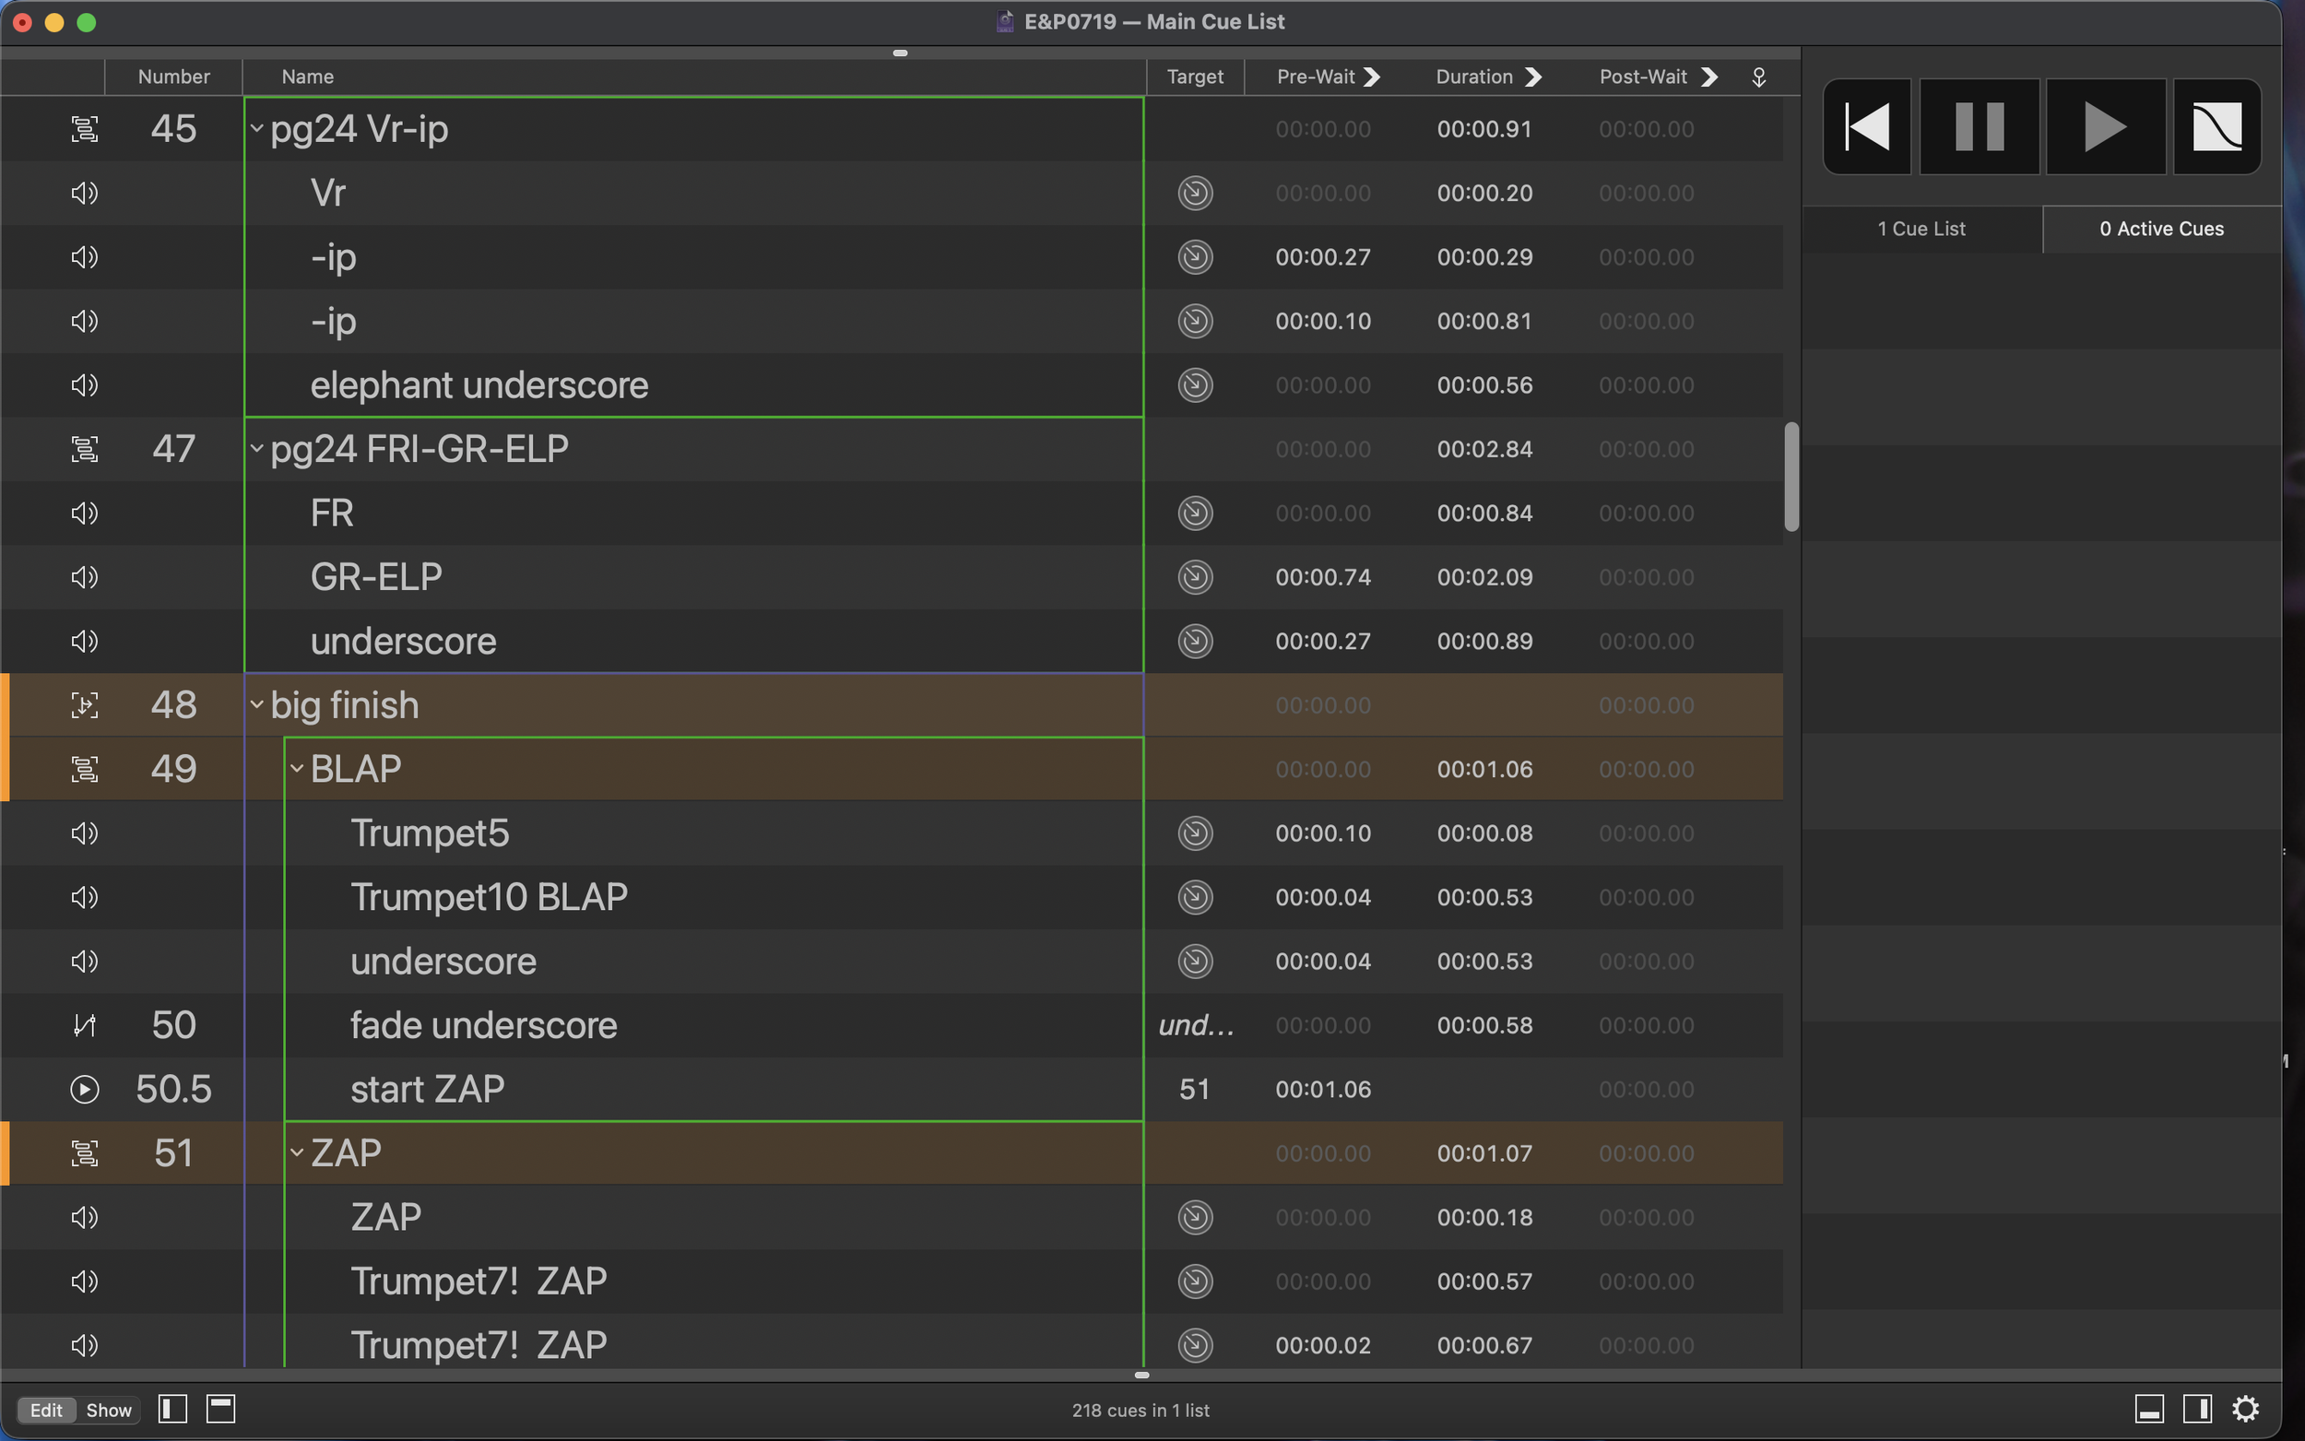Screen dimensions: 2305x1441
Task: Toggle the left sidebar panel icon
Action: coord(172,1409)
